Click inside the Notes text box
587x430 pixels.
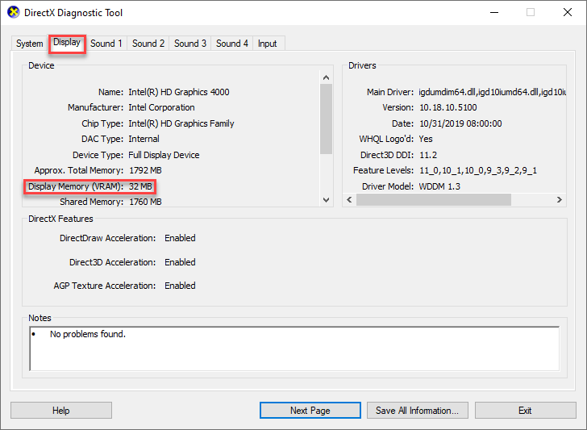coord(293,348)
